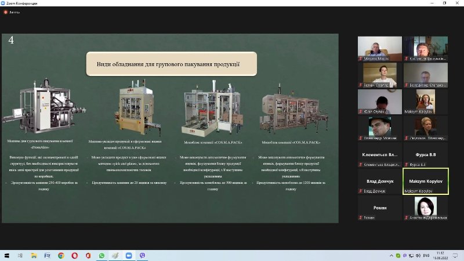Click the Windows Start button
The image size is (464, 261).
(x=6, y=255)
